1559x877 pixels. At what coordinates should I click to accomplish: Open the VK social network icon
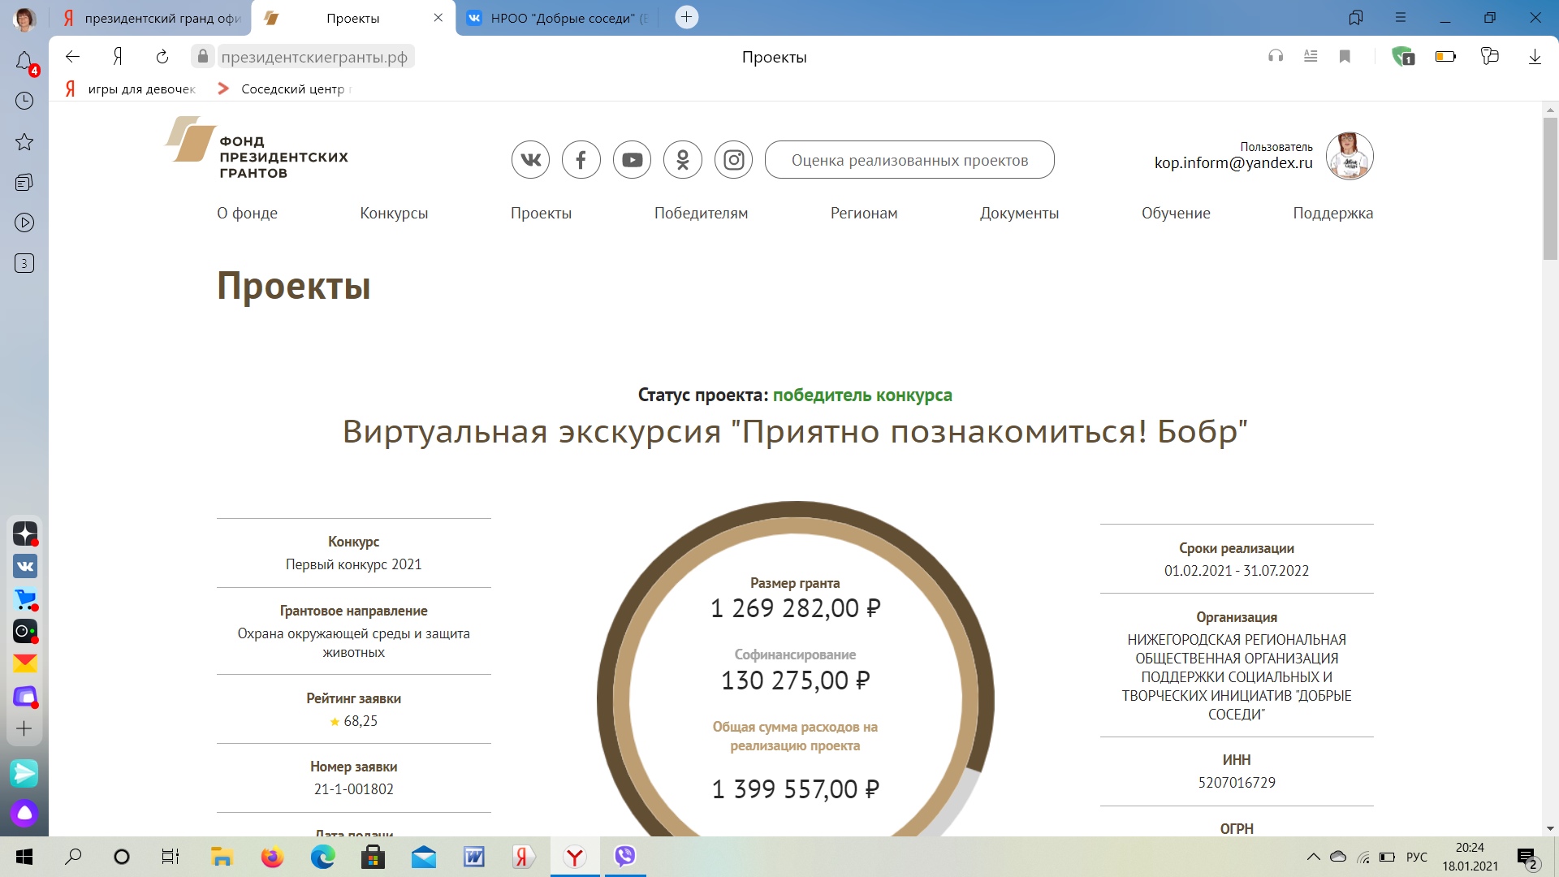click(530, 160)
